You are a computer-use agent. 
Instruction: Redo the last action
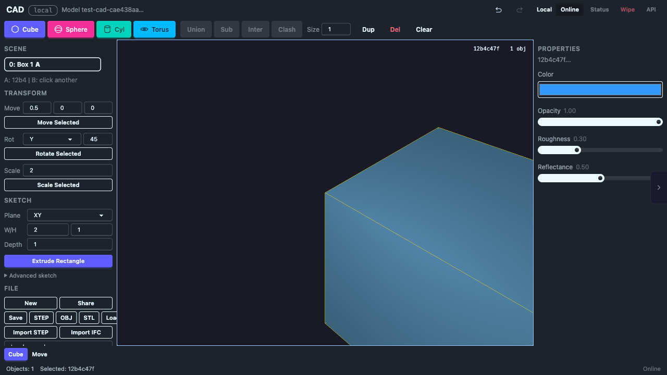click(x=519, y=9)
